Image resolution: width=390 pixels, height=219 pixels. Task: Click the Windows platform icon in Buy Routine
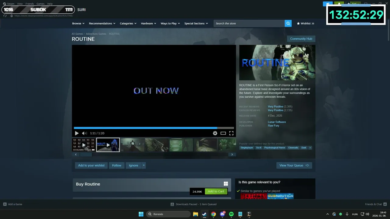click(x=226, y=184)
